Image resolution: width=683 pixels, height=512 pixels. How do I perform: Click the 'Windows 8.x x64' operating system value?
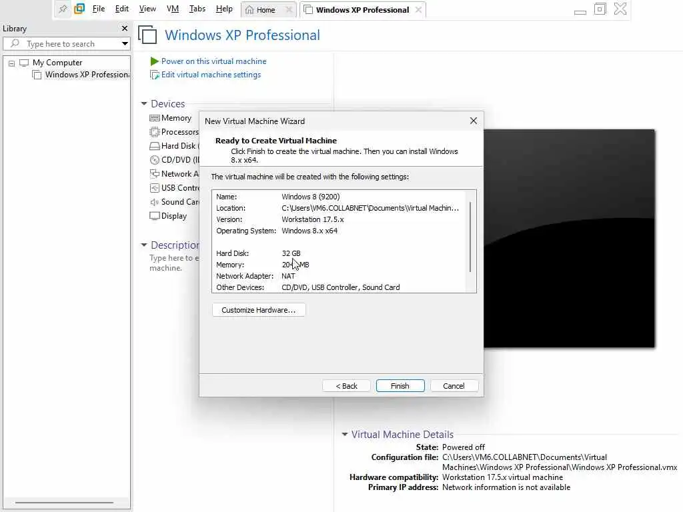click(x=309, y=231)
